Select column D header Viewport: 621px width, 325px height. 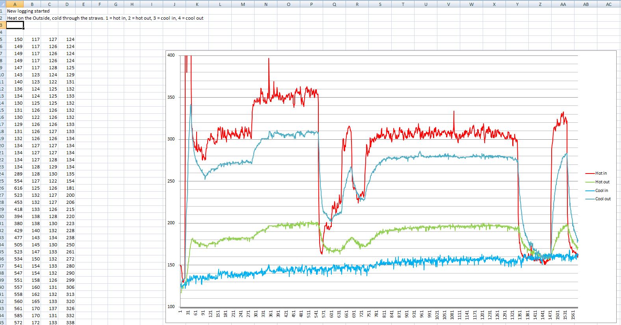click(x=67, y=4)
